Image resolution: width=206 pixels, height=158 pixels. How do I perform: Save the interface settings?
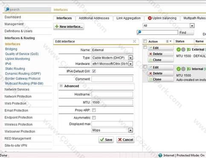point(106,140)
